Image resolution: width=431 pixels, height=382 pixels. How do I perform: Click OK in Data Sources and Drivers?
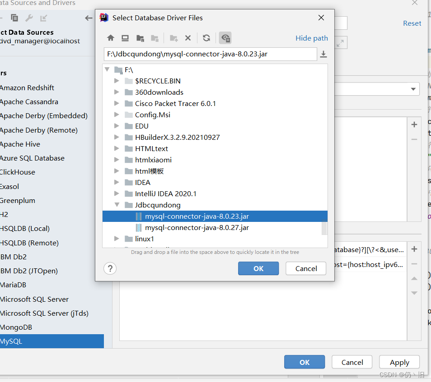(x=305, y=362)
